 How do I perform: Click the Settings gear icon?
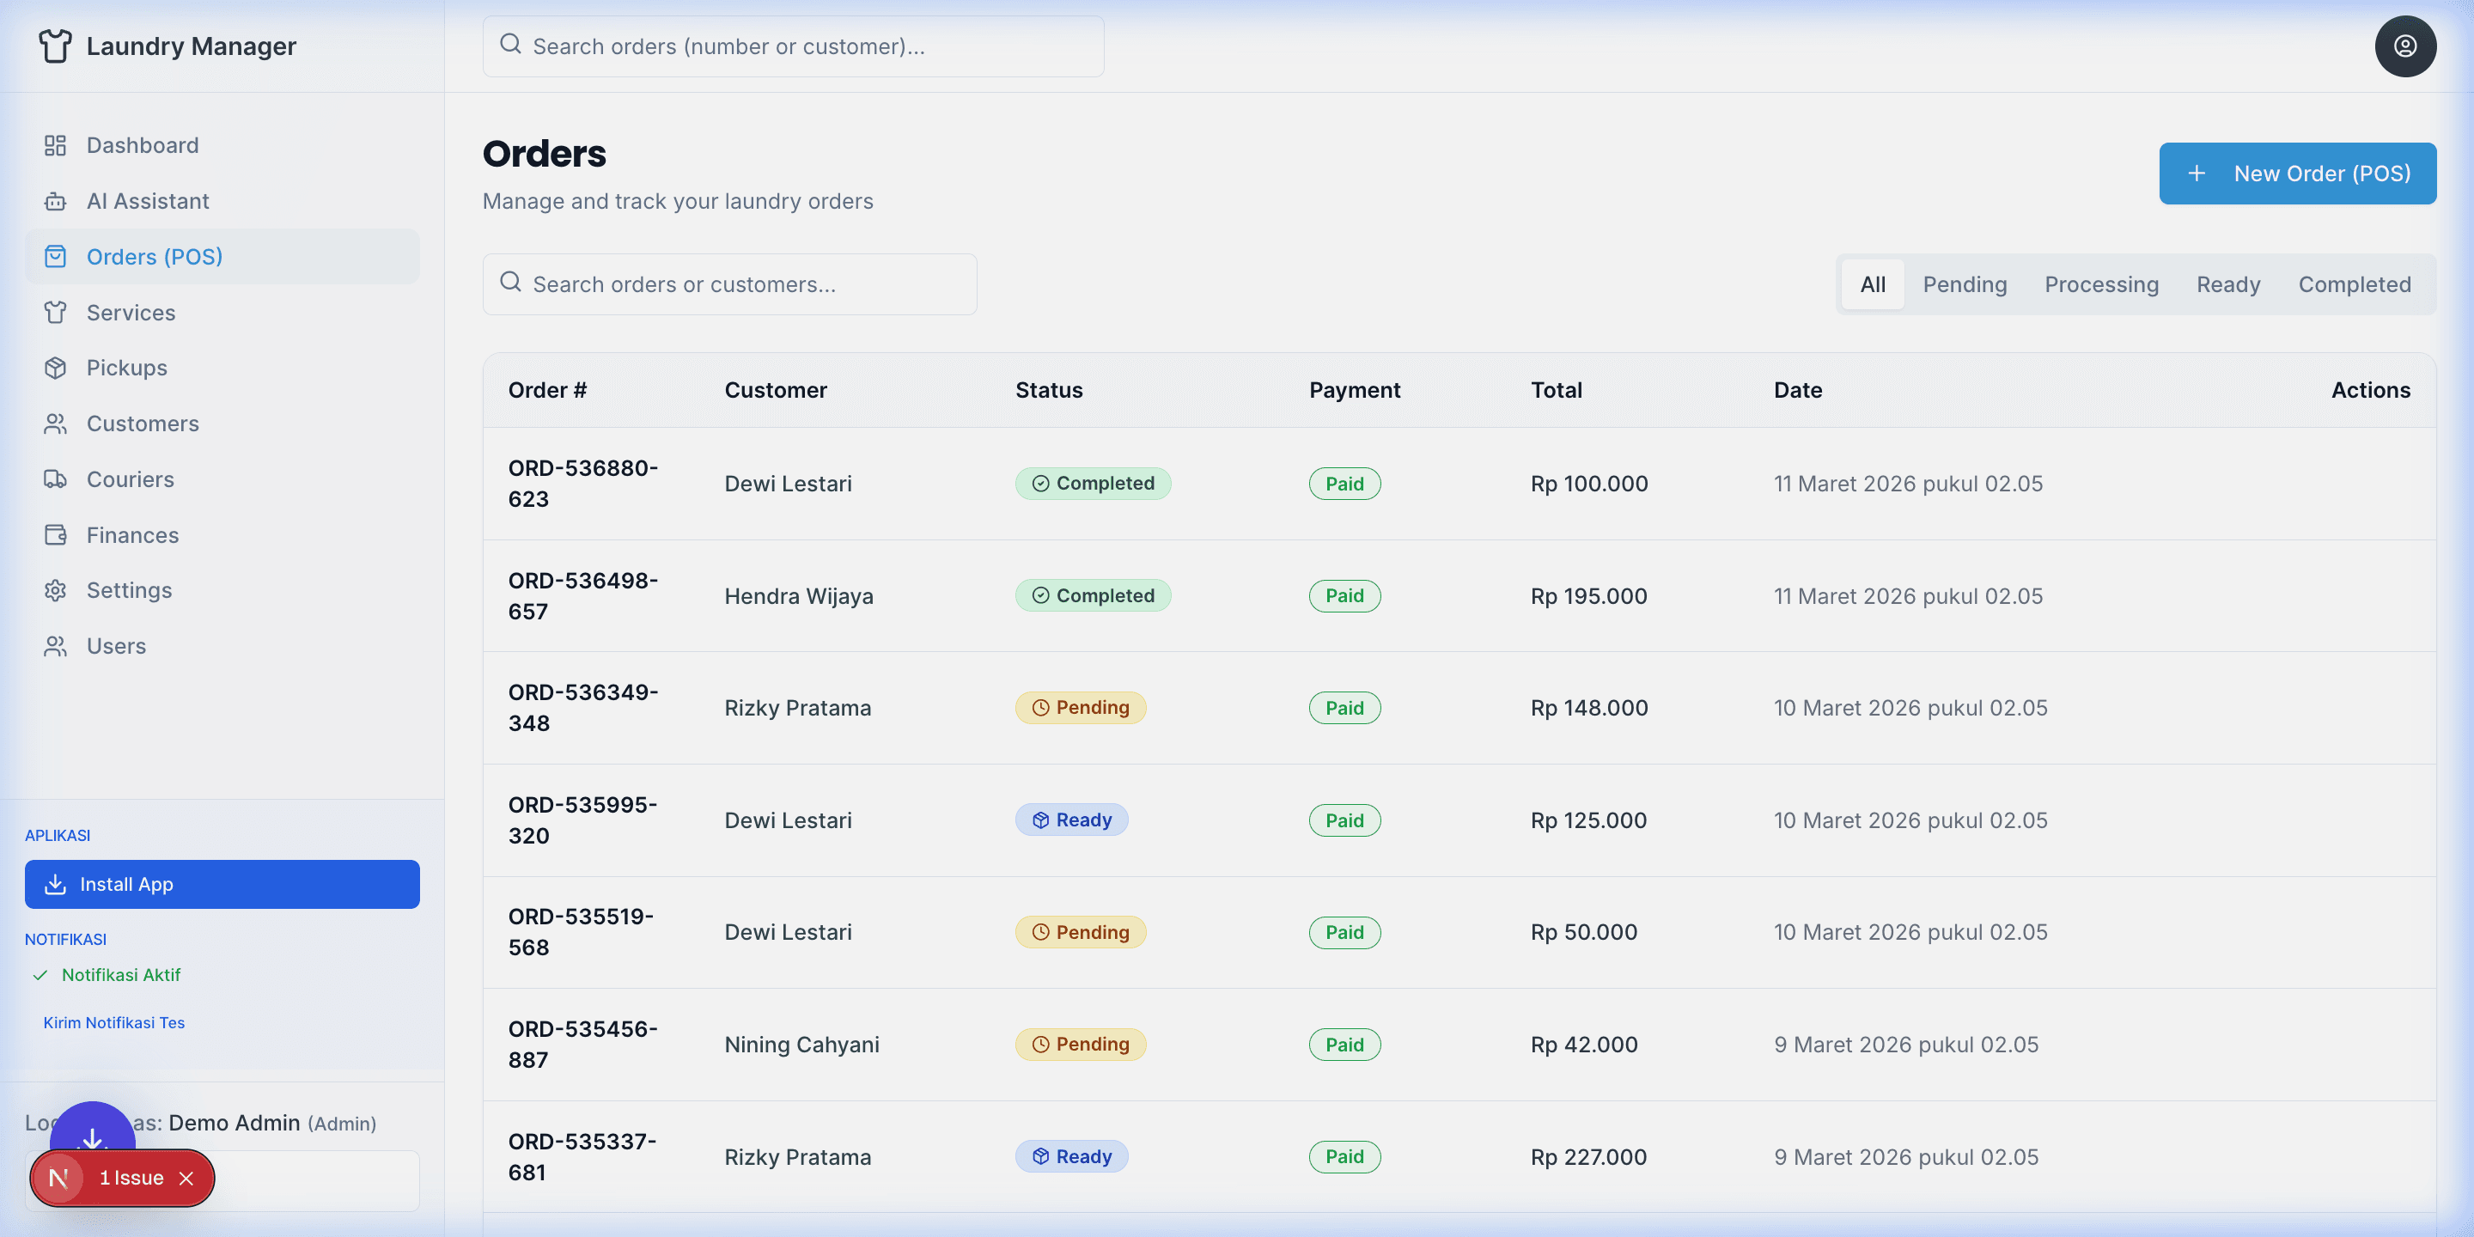pos(55,589)
